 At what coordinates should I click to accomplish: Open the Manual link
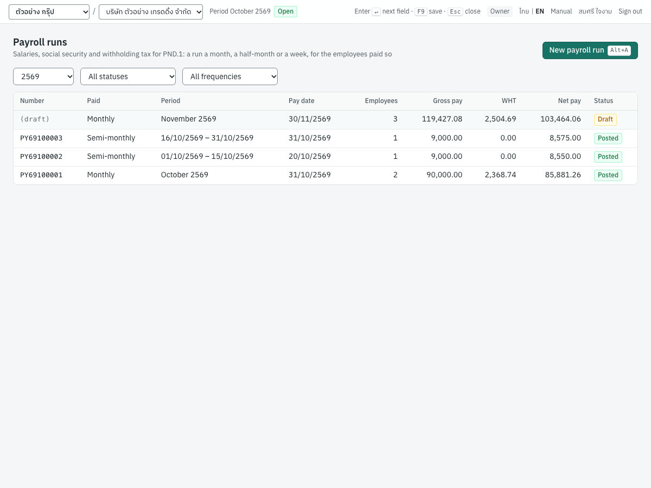click(561, 11)
